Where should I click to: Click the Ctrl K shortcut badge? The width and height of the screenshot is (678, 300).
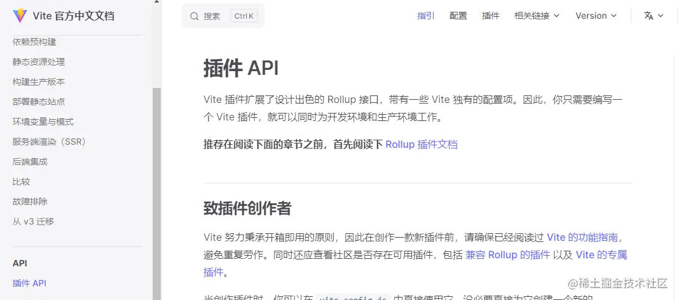(244, 16)
